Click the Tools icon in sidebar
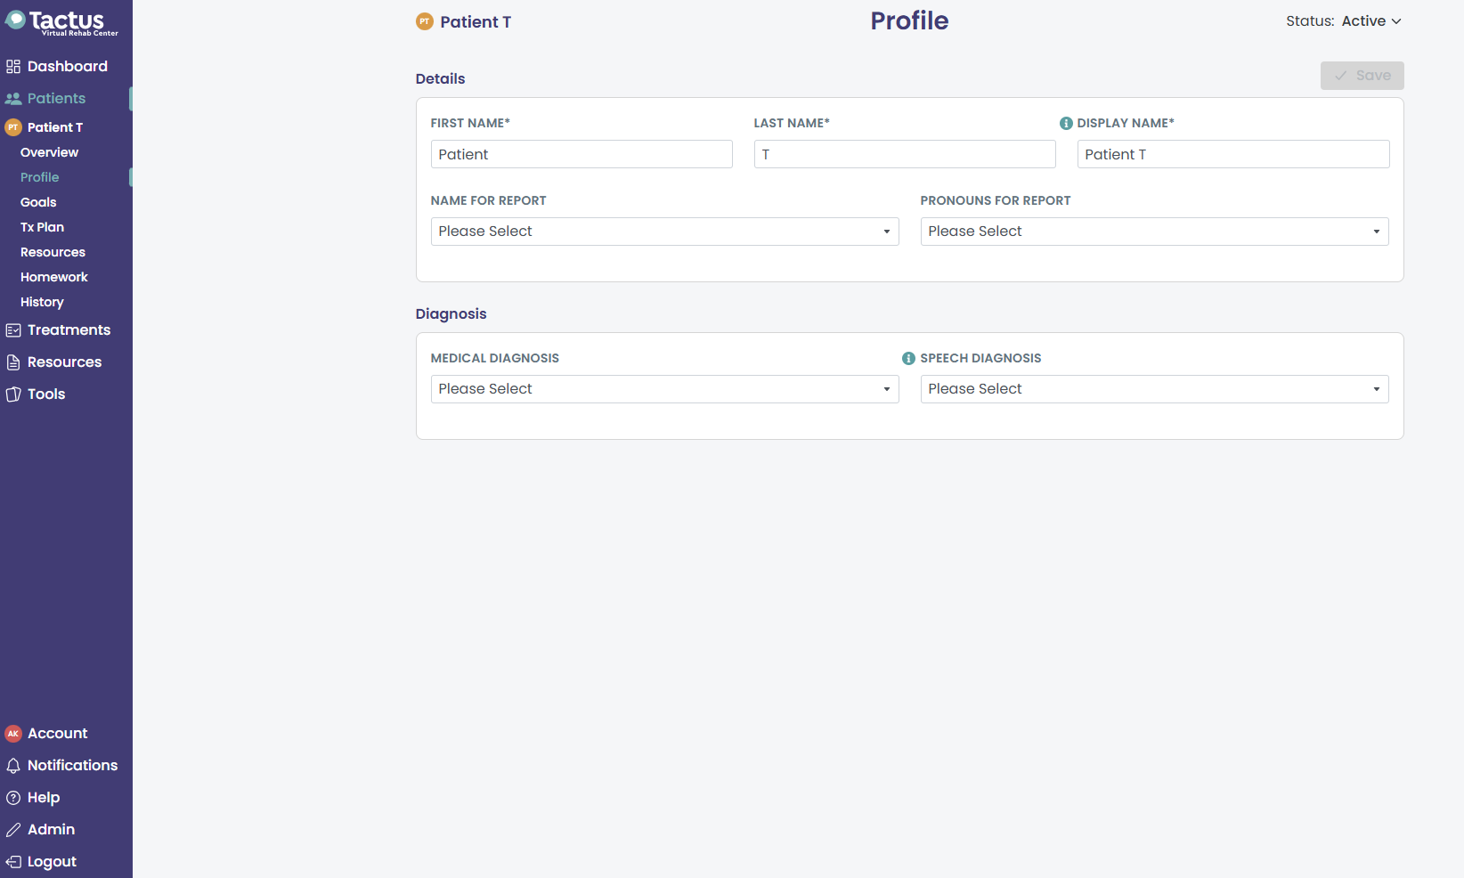This screenshot has width=1464, height=878. pos(13,394)
